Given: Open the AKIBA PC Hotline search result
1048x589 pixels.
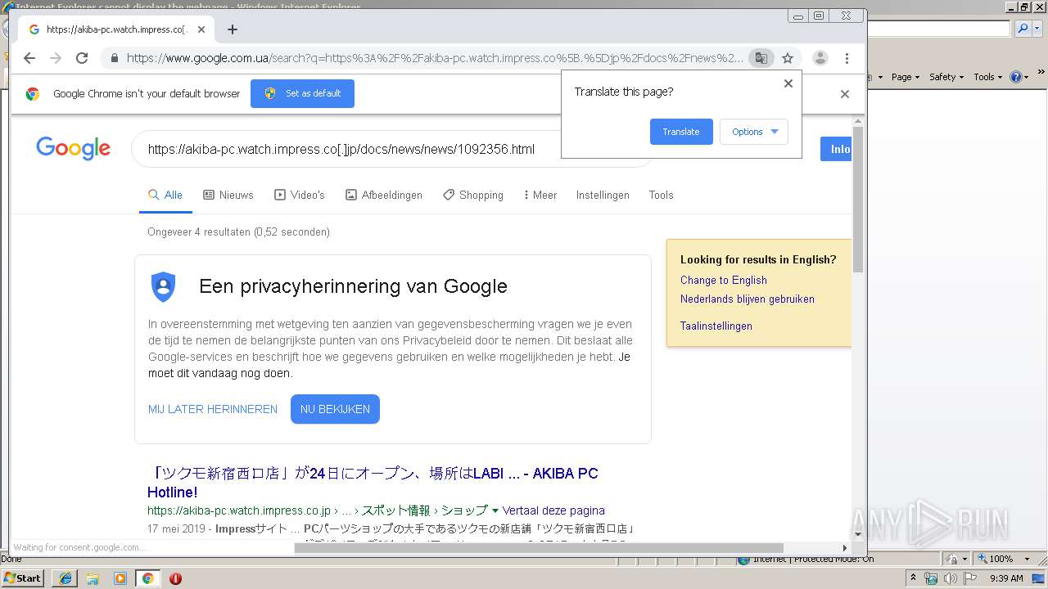Looking at the screenshot, I should click(x=373, y=483).
